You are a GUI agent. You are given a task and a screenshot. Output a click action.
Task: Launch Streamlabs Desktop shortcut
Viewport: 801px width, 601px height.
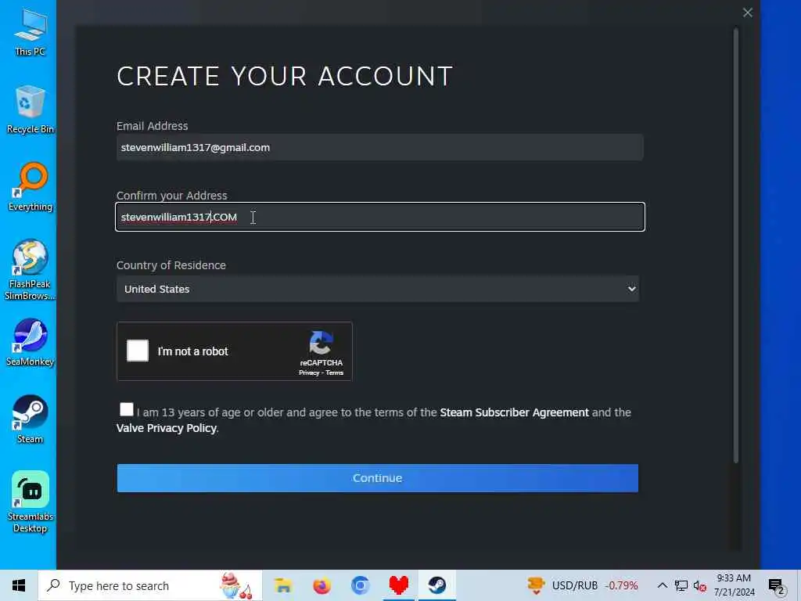[31, 502]
